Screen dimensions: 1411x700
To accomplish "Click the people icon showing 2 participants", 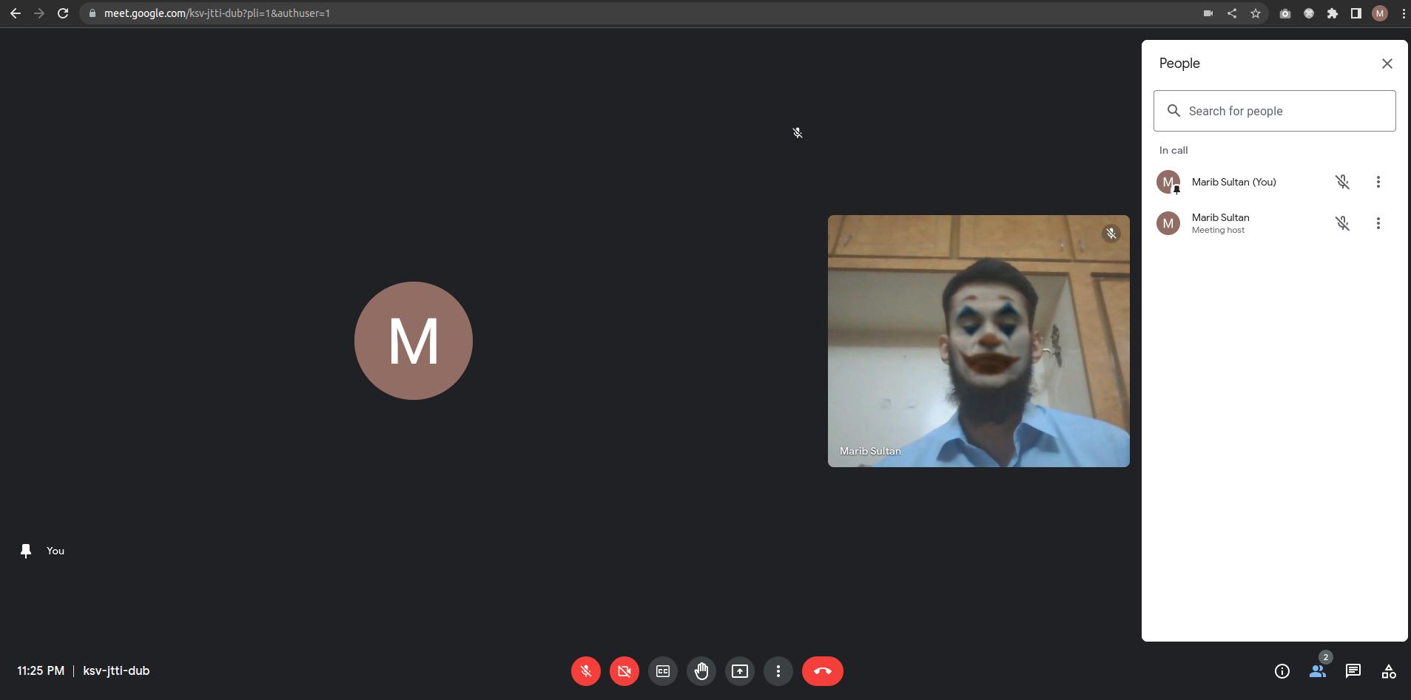I will pyautogui.click(x=1317, y=671).
